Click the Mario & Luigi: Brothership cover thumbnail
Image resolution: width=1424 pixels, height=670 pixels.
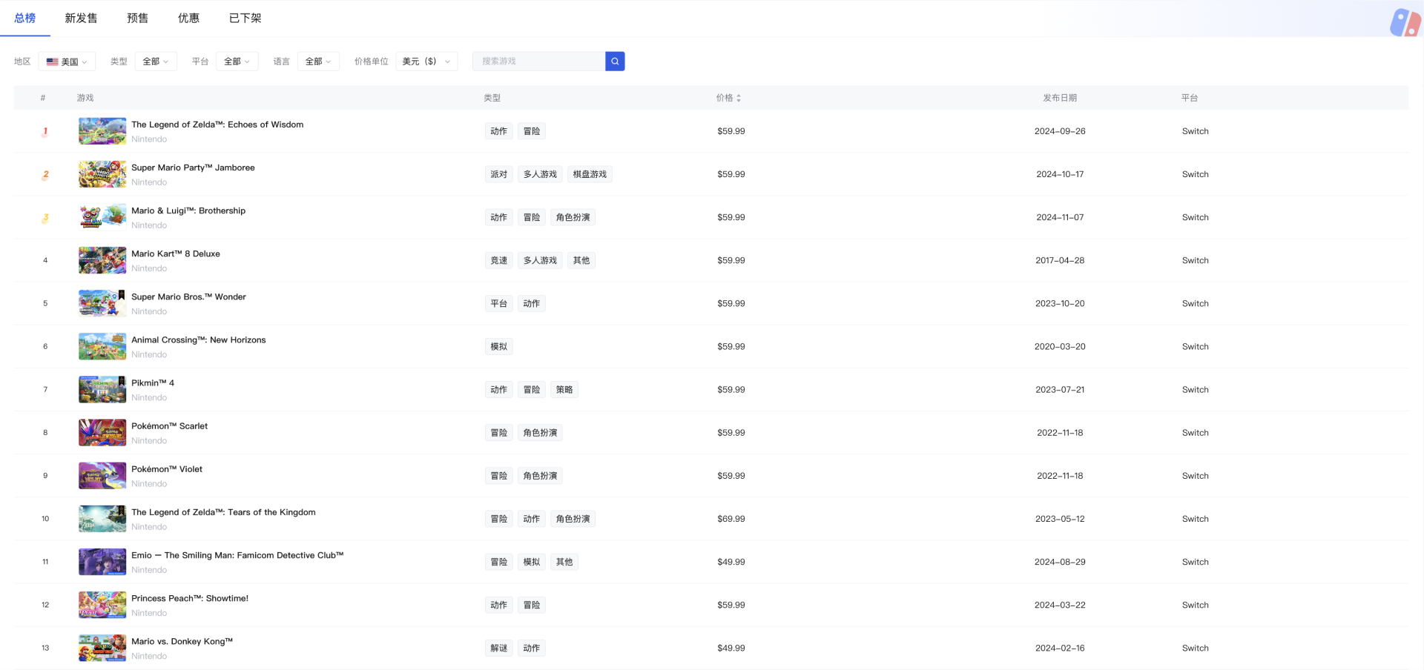pos(102,217)
